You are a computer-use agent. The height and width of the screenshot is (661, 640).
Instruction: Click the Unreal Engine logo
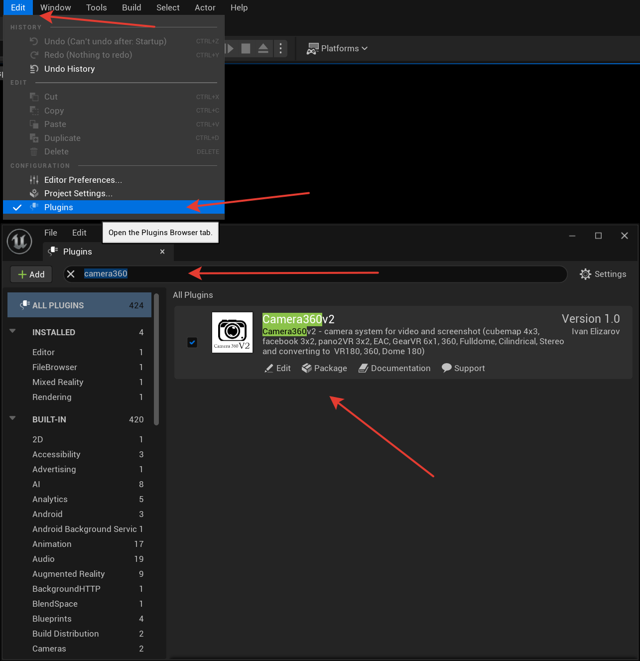(x=19, y=242)
